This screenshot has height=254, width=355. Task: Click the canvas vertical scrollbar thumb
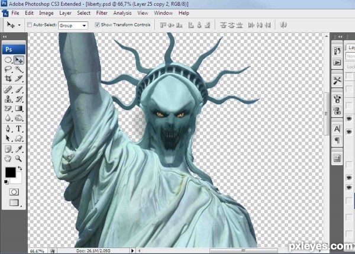[326, 114]
